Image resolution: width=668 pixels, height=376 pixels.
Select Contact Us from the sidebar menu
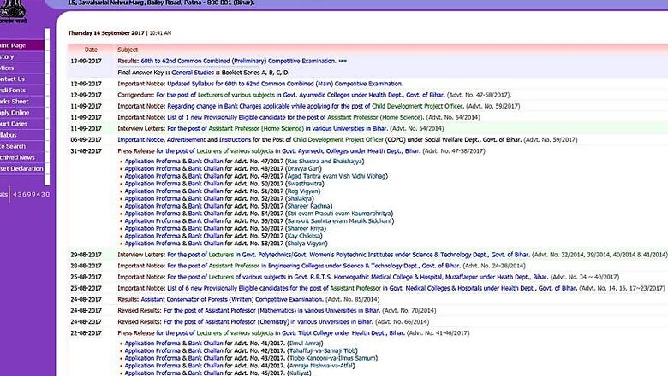point(13,79)
